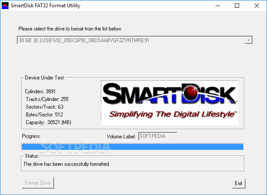Minimize the SmartDisk FAT32 Format Utility window

pyautogui.click(x=218, y=6)
